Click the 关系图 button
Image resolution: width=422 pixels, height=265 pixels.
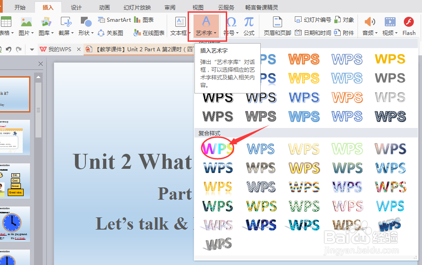pyautogui.click(x=110, y=33)
